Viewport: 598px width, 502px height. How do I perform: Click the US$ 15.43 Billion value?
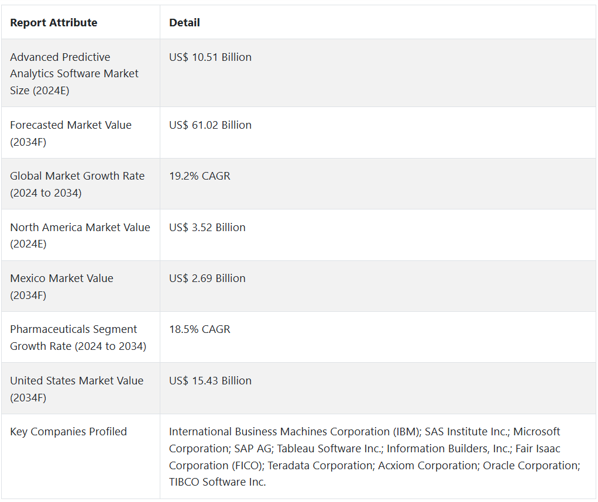pos(210,381)
